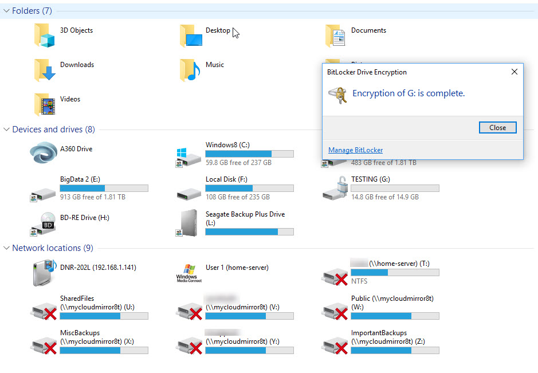Click the 'SharedFiles' drive label

[x=77, y=299]
